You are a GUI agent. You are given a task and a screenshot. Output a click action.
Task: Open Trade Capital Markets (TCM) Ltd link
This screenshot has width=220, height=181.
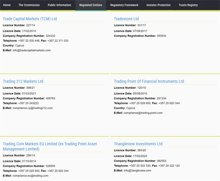click(30, 19)
